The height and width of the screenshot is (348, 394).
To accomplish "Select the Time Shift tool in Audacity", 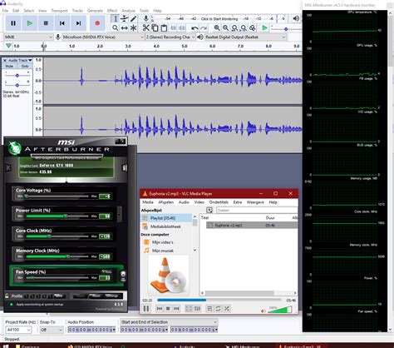I will click(125, 27).
